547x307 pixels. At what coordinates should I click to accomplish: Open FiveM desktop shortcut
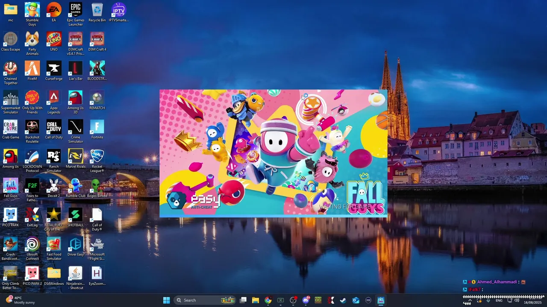pyautogui.click(x=32, y=71)
